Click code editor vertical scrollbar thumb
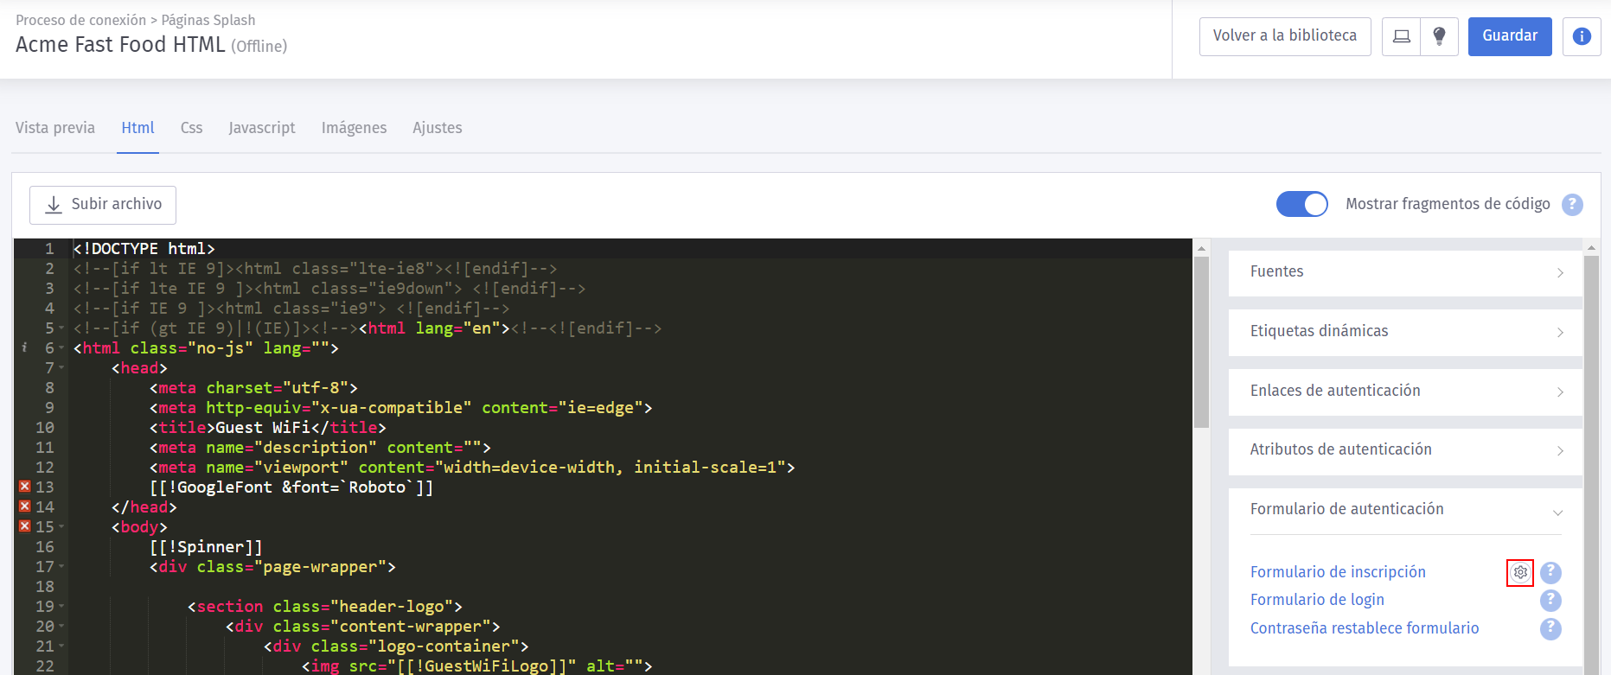Viewport: 1611px width, 675px height. (1201, 342)
